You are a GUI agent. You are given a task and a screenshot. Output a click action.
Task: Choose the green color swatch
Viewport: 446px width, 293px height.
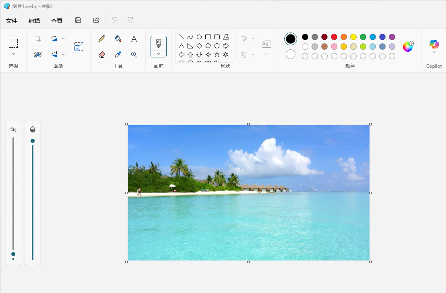(363, 37)
